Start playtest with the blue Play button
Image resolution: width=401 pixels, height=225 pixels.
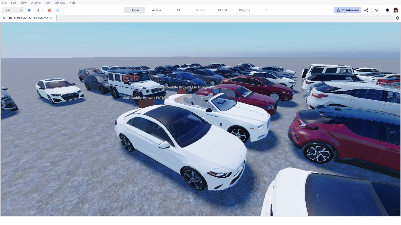click(30, 10)
